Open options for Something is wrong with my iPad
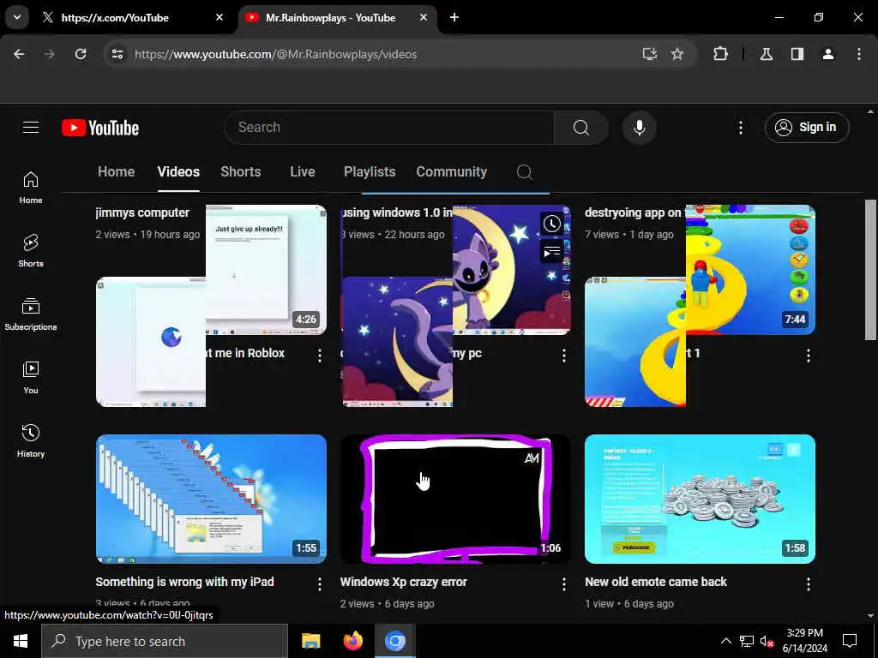878x658 pixels. pos(320,584)
